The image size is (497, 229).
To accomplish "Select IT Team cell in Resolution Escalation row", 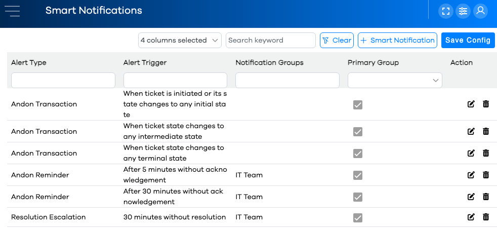I will [x=249, y=217].
